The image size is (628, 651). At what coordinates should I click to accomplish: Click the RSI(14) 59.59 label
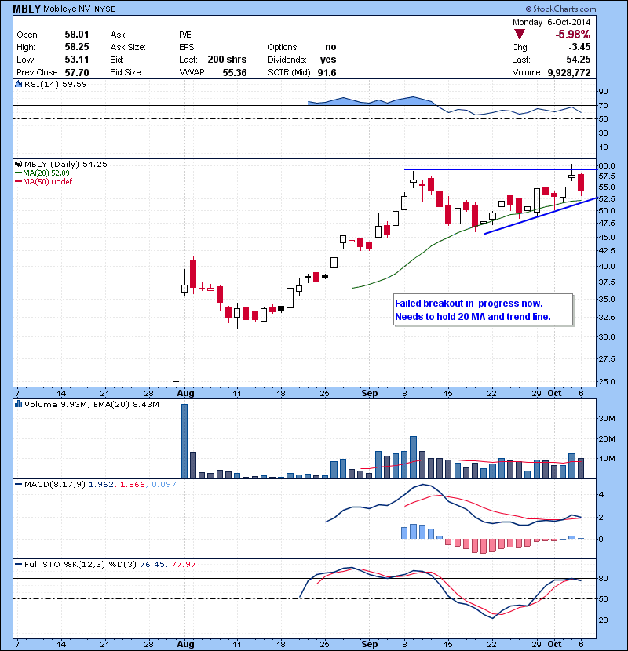coord(55,84)
